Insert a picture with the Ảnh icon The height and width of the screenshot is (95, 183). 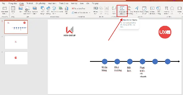[21, 8]
